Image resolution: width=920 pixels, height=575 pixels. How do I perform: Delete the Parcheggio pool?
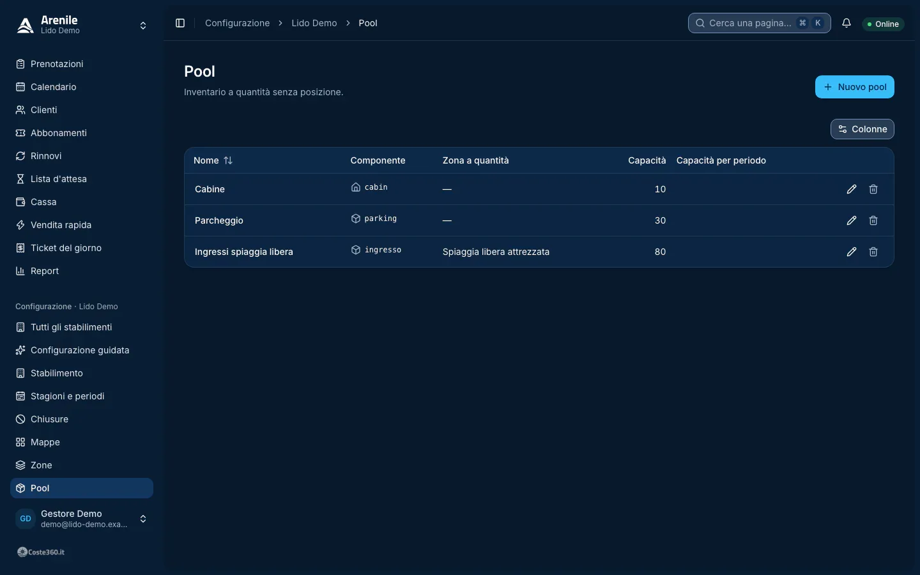coord(873,220)
